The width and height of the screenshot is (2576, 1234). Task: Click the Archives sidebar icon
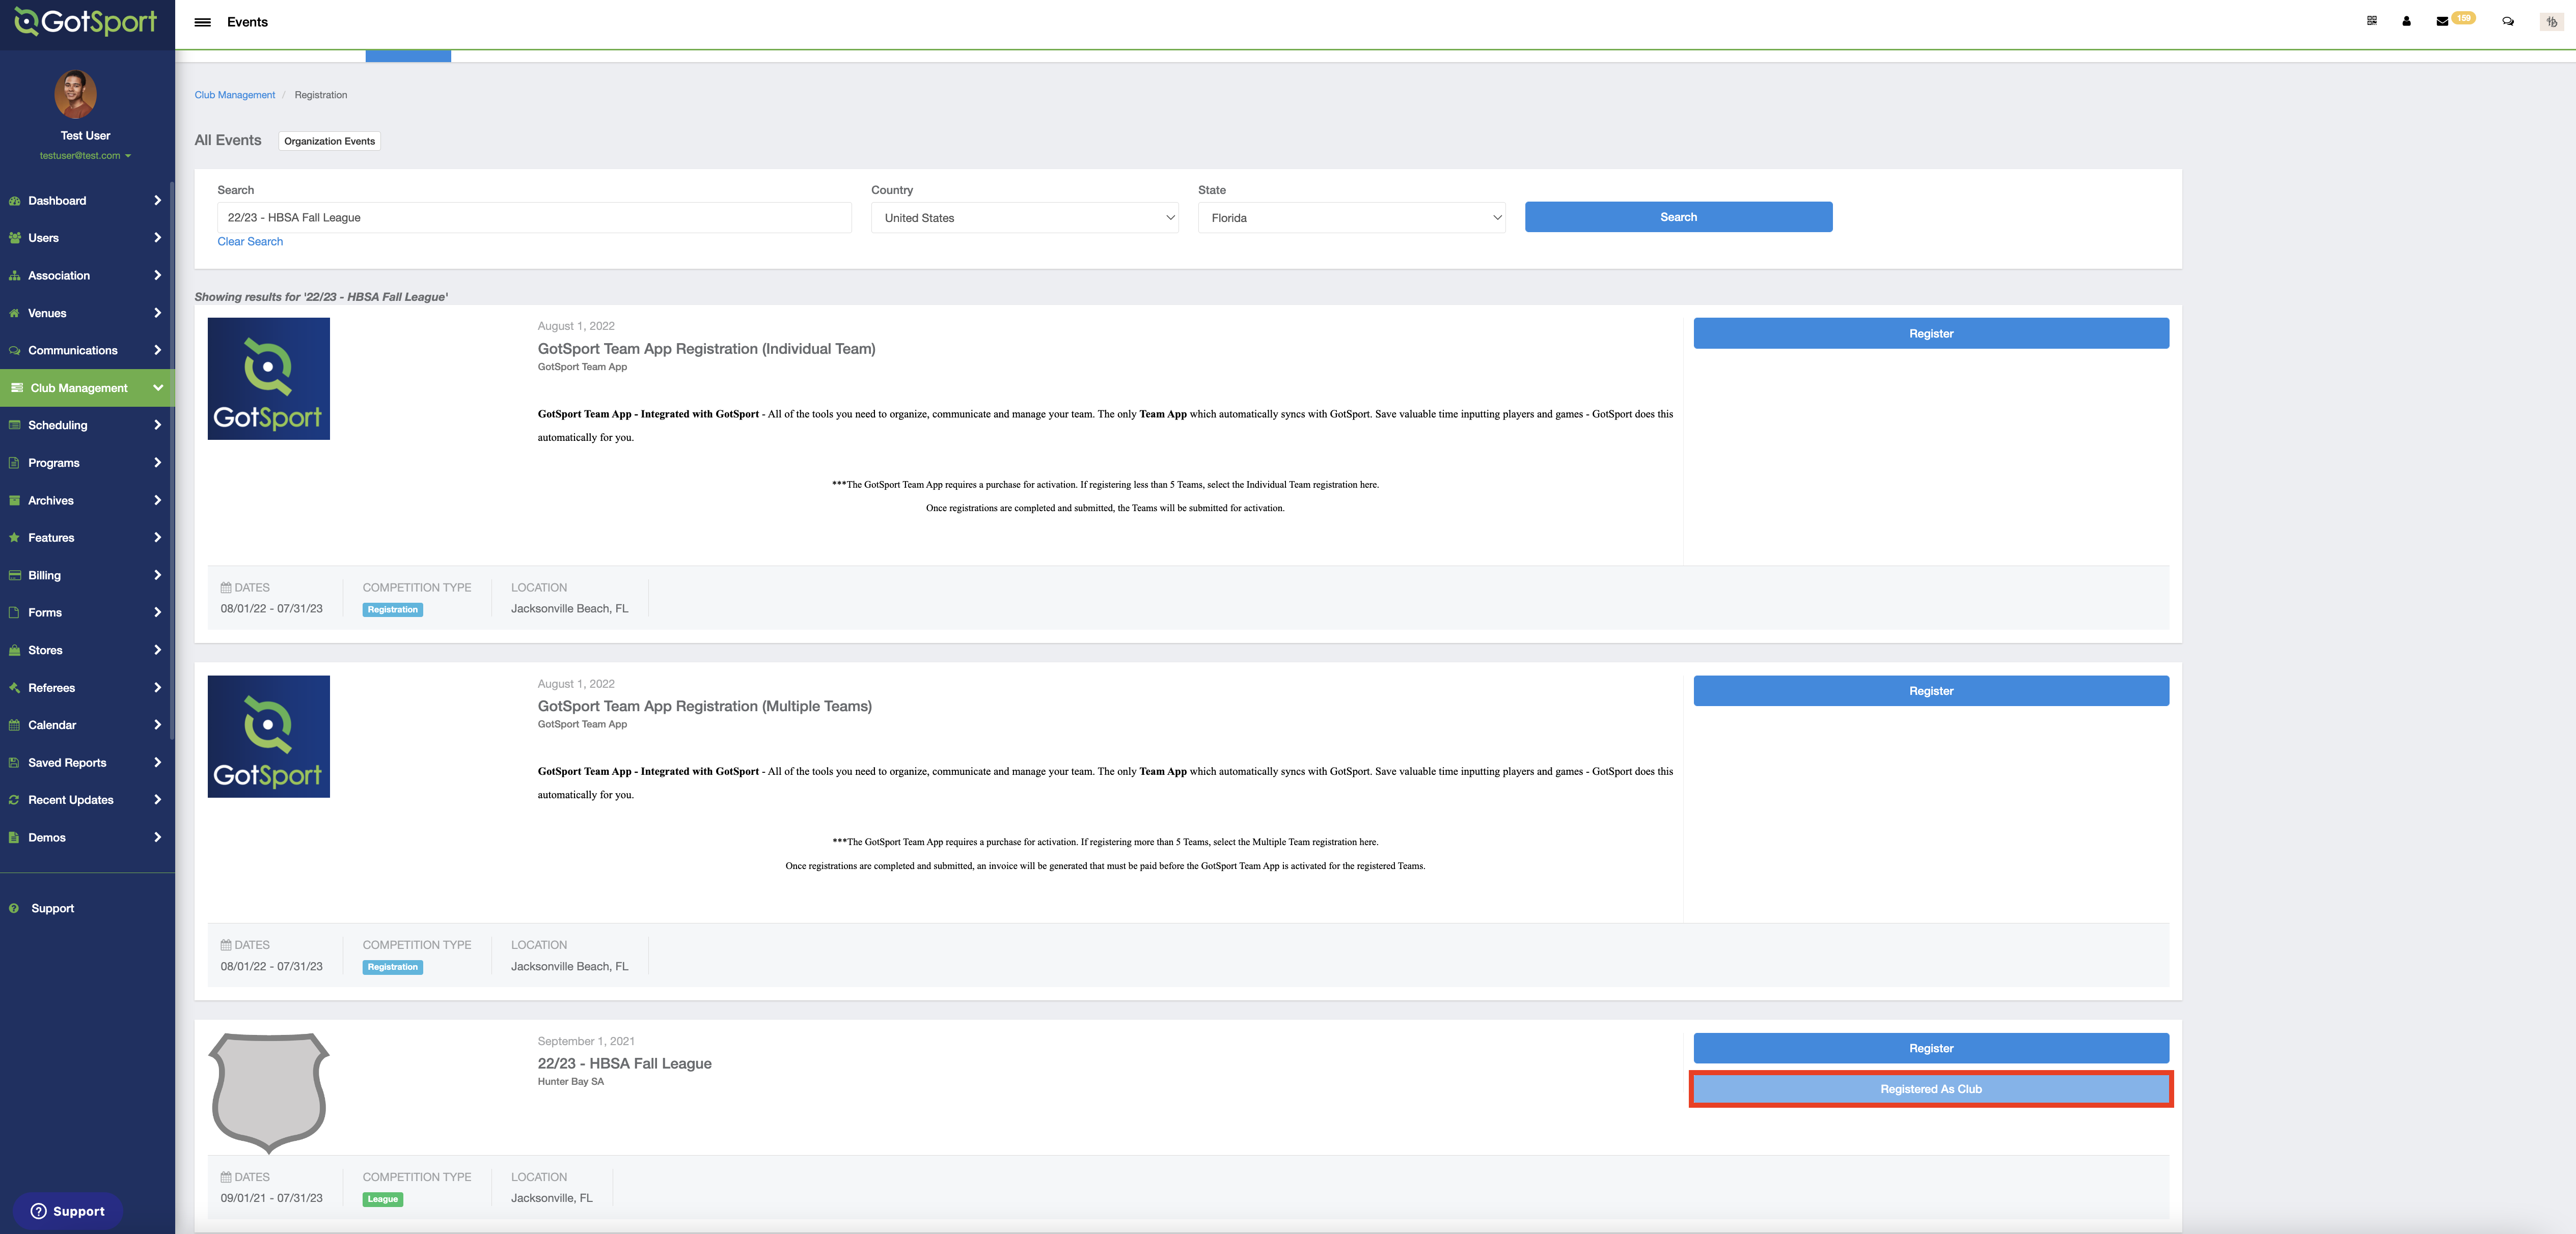pos(14,500)
